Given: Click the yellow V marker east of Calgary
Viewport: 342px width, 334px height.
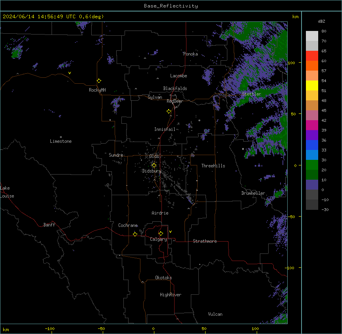Looking at the screenshot, I should pyautogui.click(x=170, y=232).
